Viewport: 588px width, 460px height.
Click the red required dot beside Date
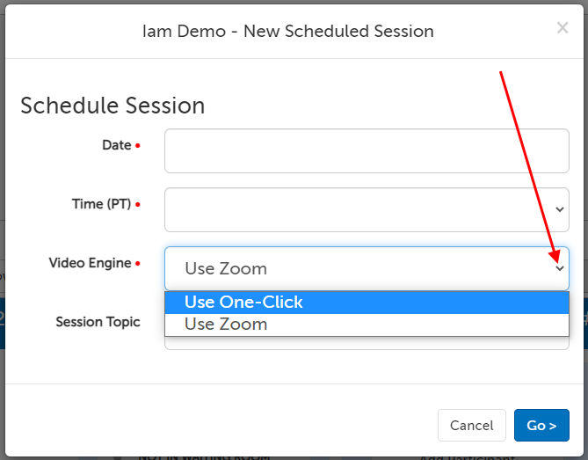point(138,146)
